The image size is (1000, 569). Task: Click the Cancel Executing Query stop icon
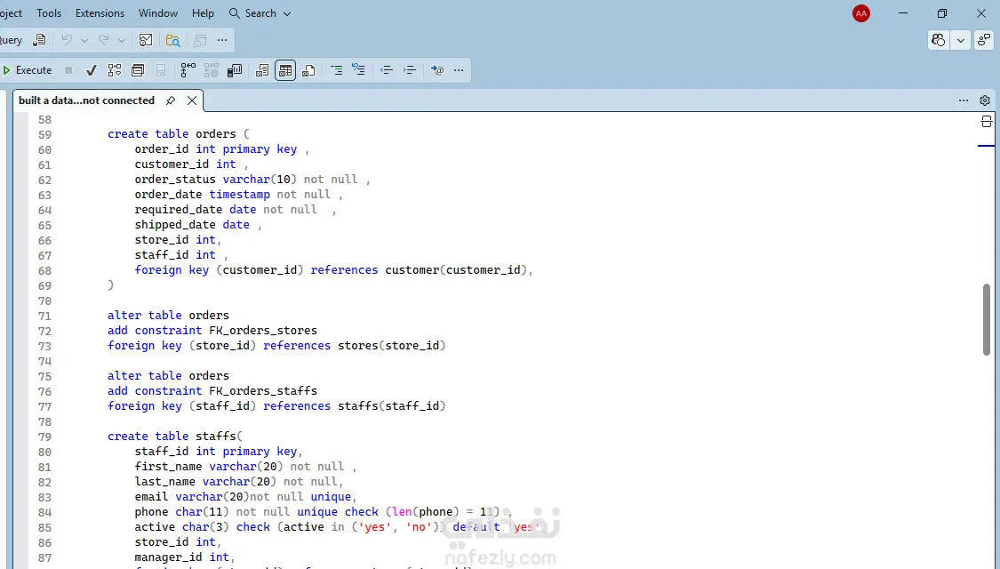point(68,70)
